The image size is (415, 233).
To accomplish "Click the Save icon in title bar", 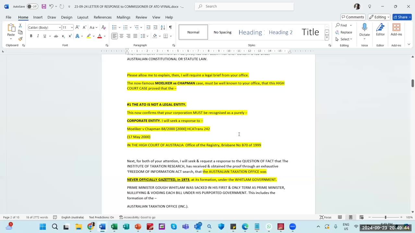I will [44, 6].
